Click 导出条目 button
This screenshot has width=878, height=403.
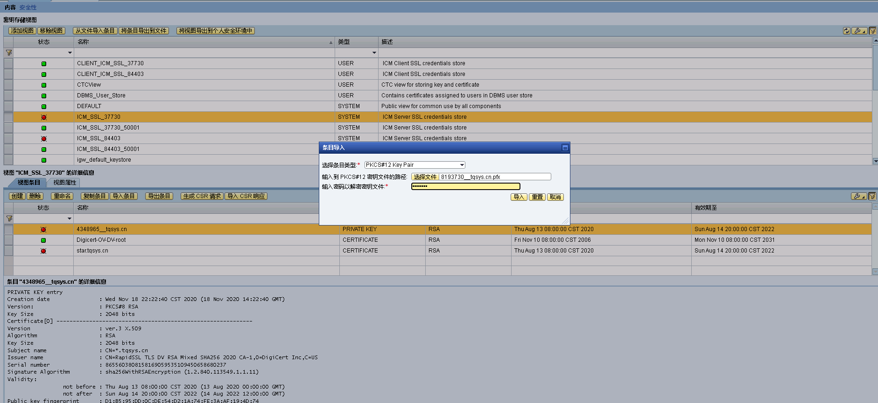pyautogui.click(x=159, y=196)
